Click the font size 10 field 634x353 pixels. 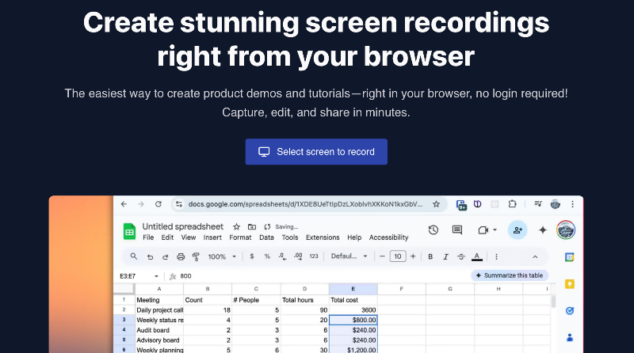click(x=398, y=256)
